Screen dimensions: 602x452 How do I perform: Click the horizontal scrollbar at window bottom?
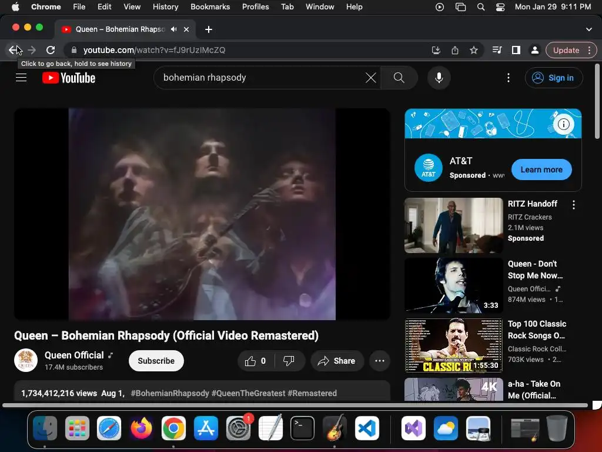point(295,405)
